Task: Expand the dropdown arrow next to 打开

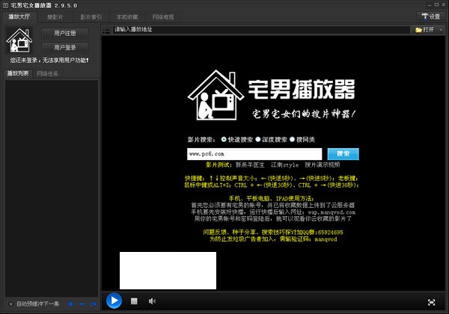Action: pos(441,30)
